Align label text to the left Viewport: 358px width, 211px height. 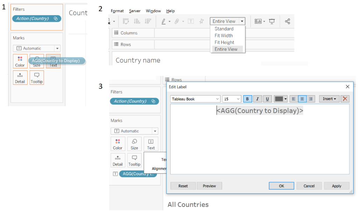click(x=294, y=99)
